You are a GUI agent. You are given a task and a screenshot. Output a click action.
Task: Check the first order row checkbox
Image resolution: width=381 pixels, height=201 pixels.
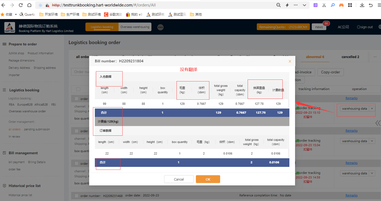click(x=77, y=99)
